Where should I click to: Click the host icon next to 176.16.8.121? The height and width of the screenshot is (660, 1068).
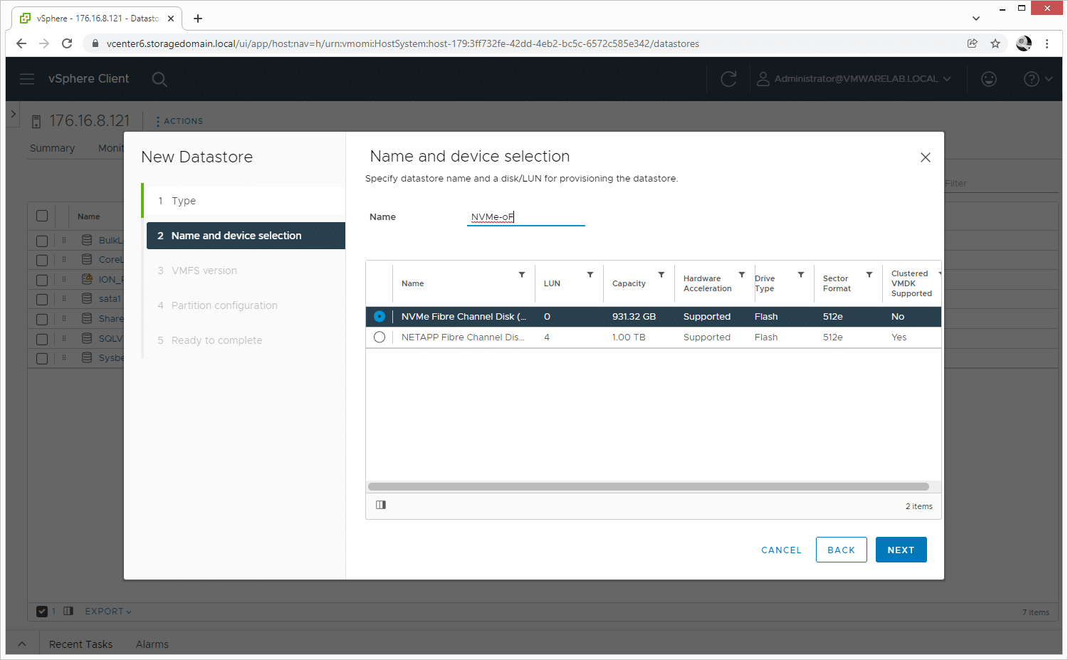pyautogui.click(x=36, y=122)
